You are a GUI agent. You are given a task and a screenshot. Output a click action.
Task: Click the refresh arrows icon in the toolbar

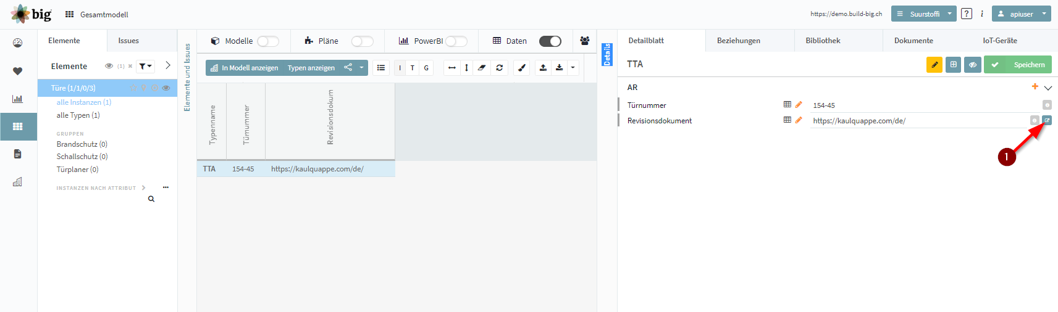tap(499, 68)
